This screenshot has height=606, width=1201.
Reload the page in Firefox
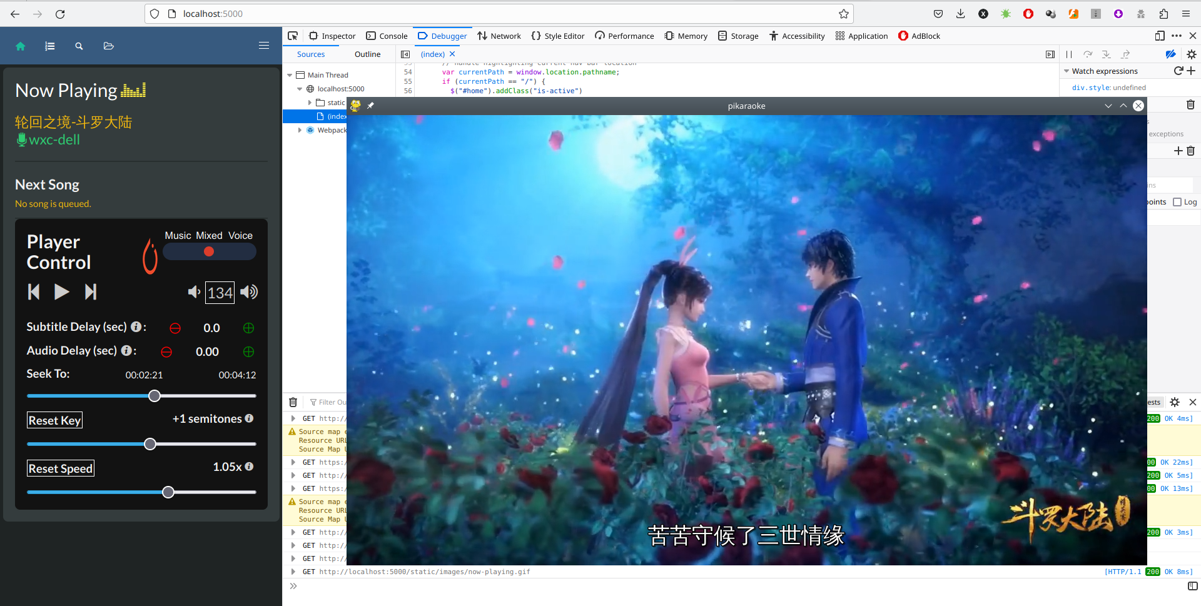click(x=60, y=14)
